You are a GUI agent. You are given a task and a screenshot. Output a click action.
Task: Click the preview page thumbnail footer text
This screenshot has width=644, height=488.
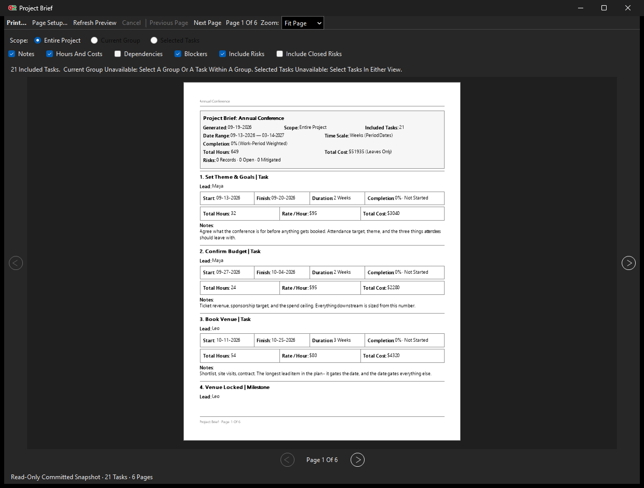point(220,422)
